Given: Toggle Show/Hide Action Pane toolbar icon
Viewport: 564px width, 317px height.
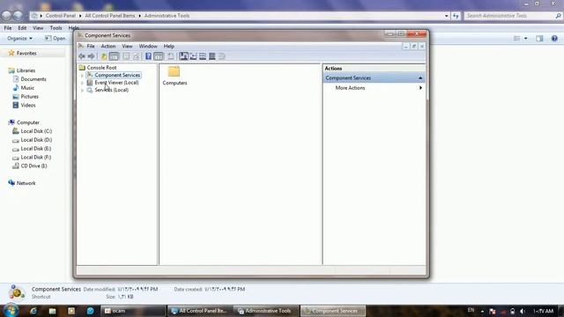Looking at the screenshot, I should coord(159,56).
